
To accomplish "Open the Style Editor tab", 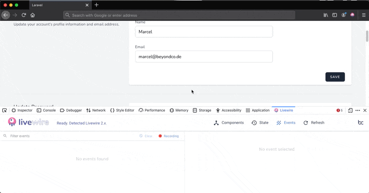I will pos(122,110).
